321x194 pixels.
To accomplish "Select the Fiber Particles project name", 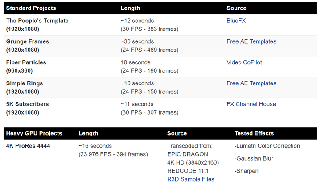I will (26, 62).
